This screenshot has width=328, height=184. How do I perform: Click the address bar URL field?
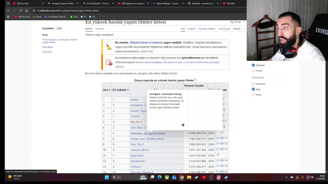(x=138, y=10)
